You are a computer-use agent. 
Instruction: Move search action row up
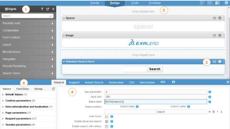pos(218,112)
